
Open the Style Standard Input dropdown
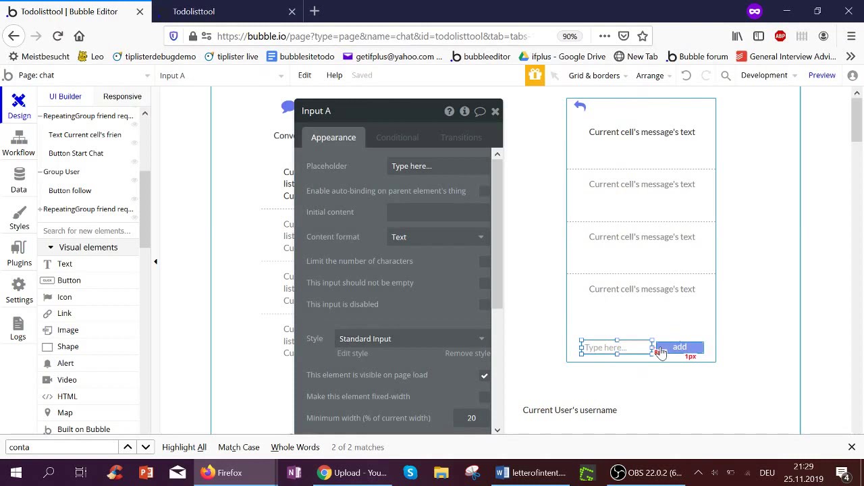tap(412, 339)
